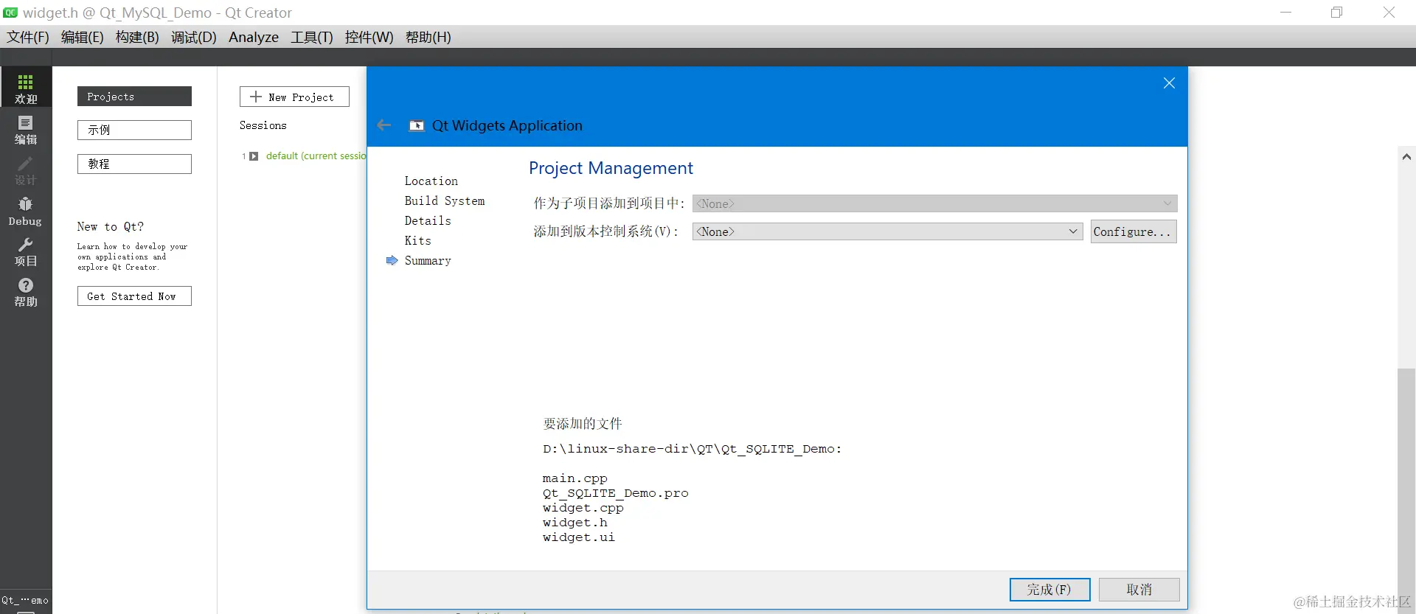Click the Sessions heading
The height and width of the screenshot is (614, 1416).
coord(263,126)
